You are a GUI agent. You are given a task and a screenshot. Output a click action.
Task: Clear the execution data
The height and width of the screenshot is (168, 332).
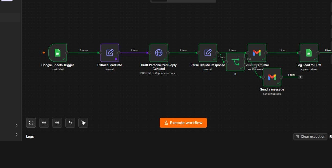point(310,137)
